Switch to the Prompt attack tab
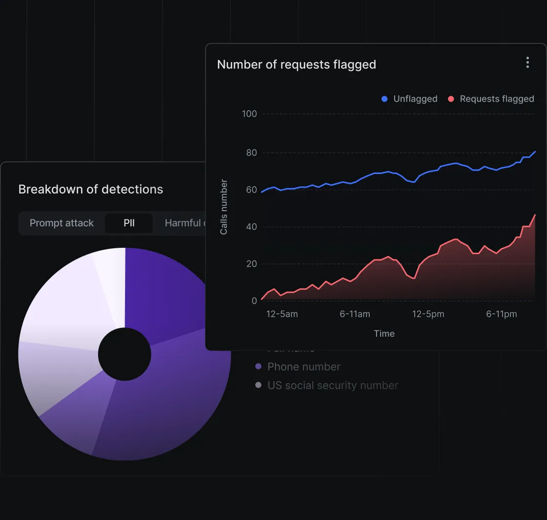 (62, 223)
